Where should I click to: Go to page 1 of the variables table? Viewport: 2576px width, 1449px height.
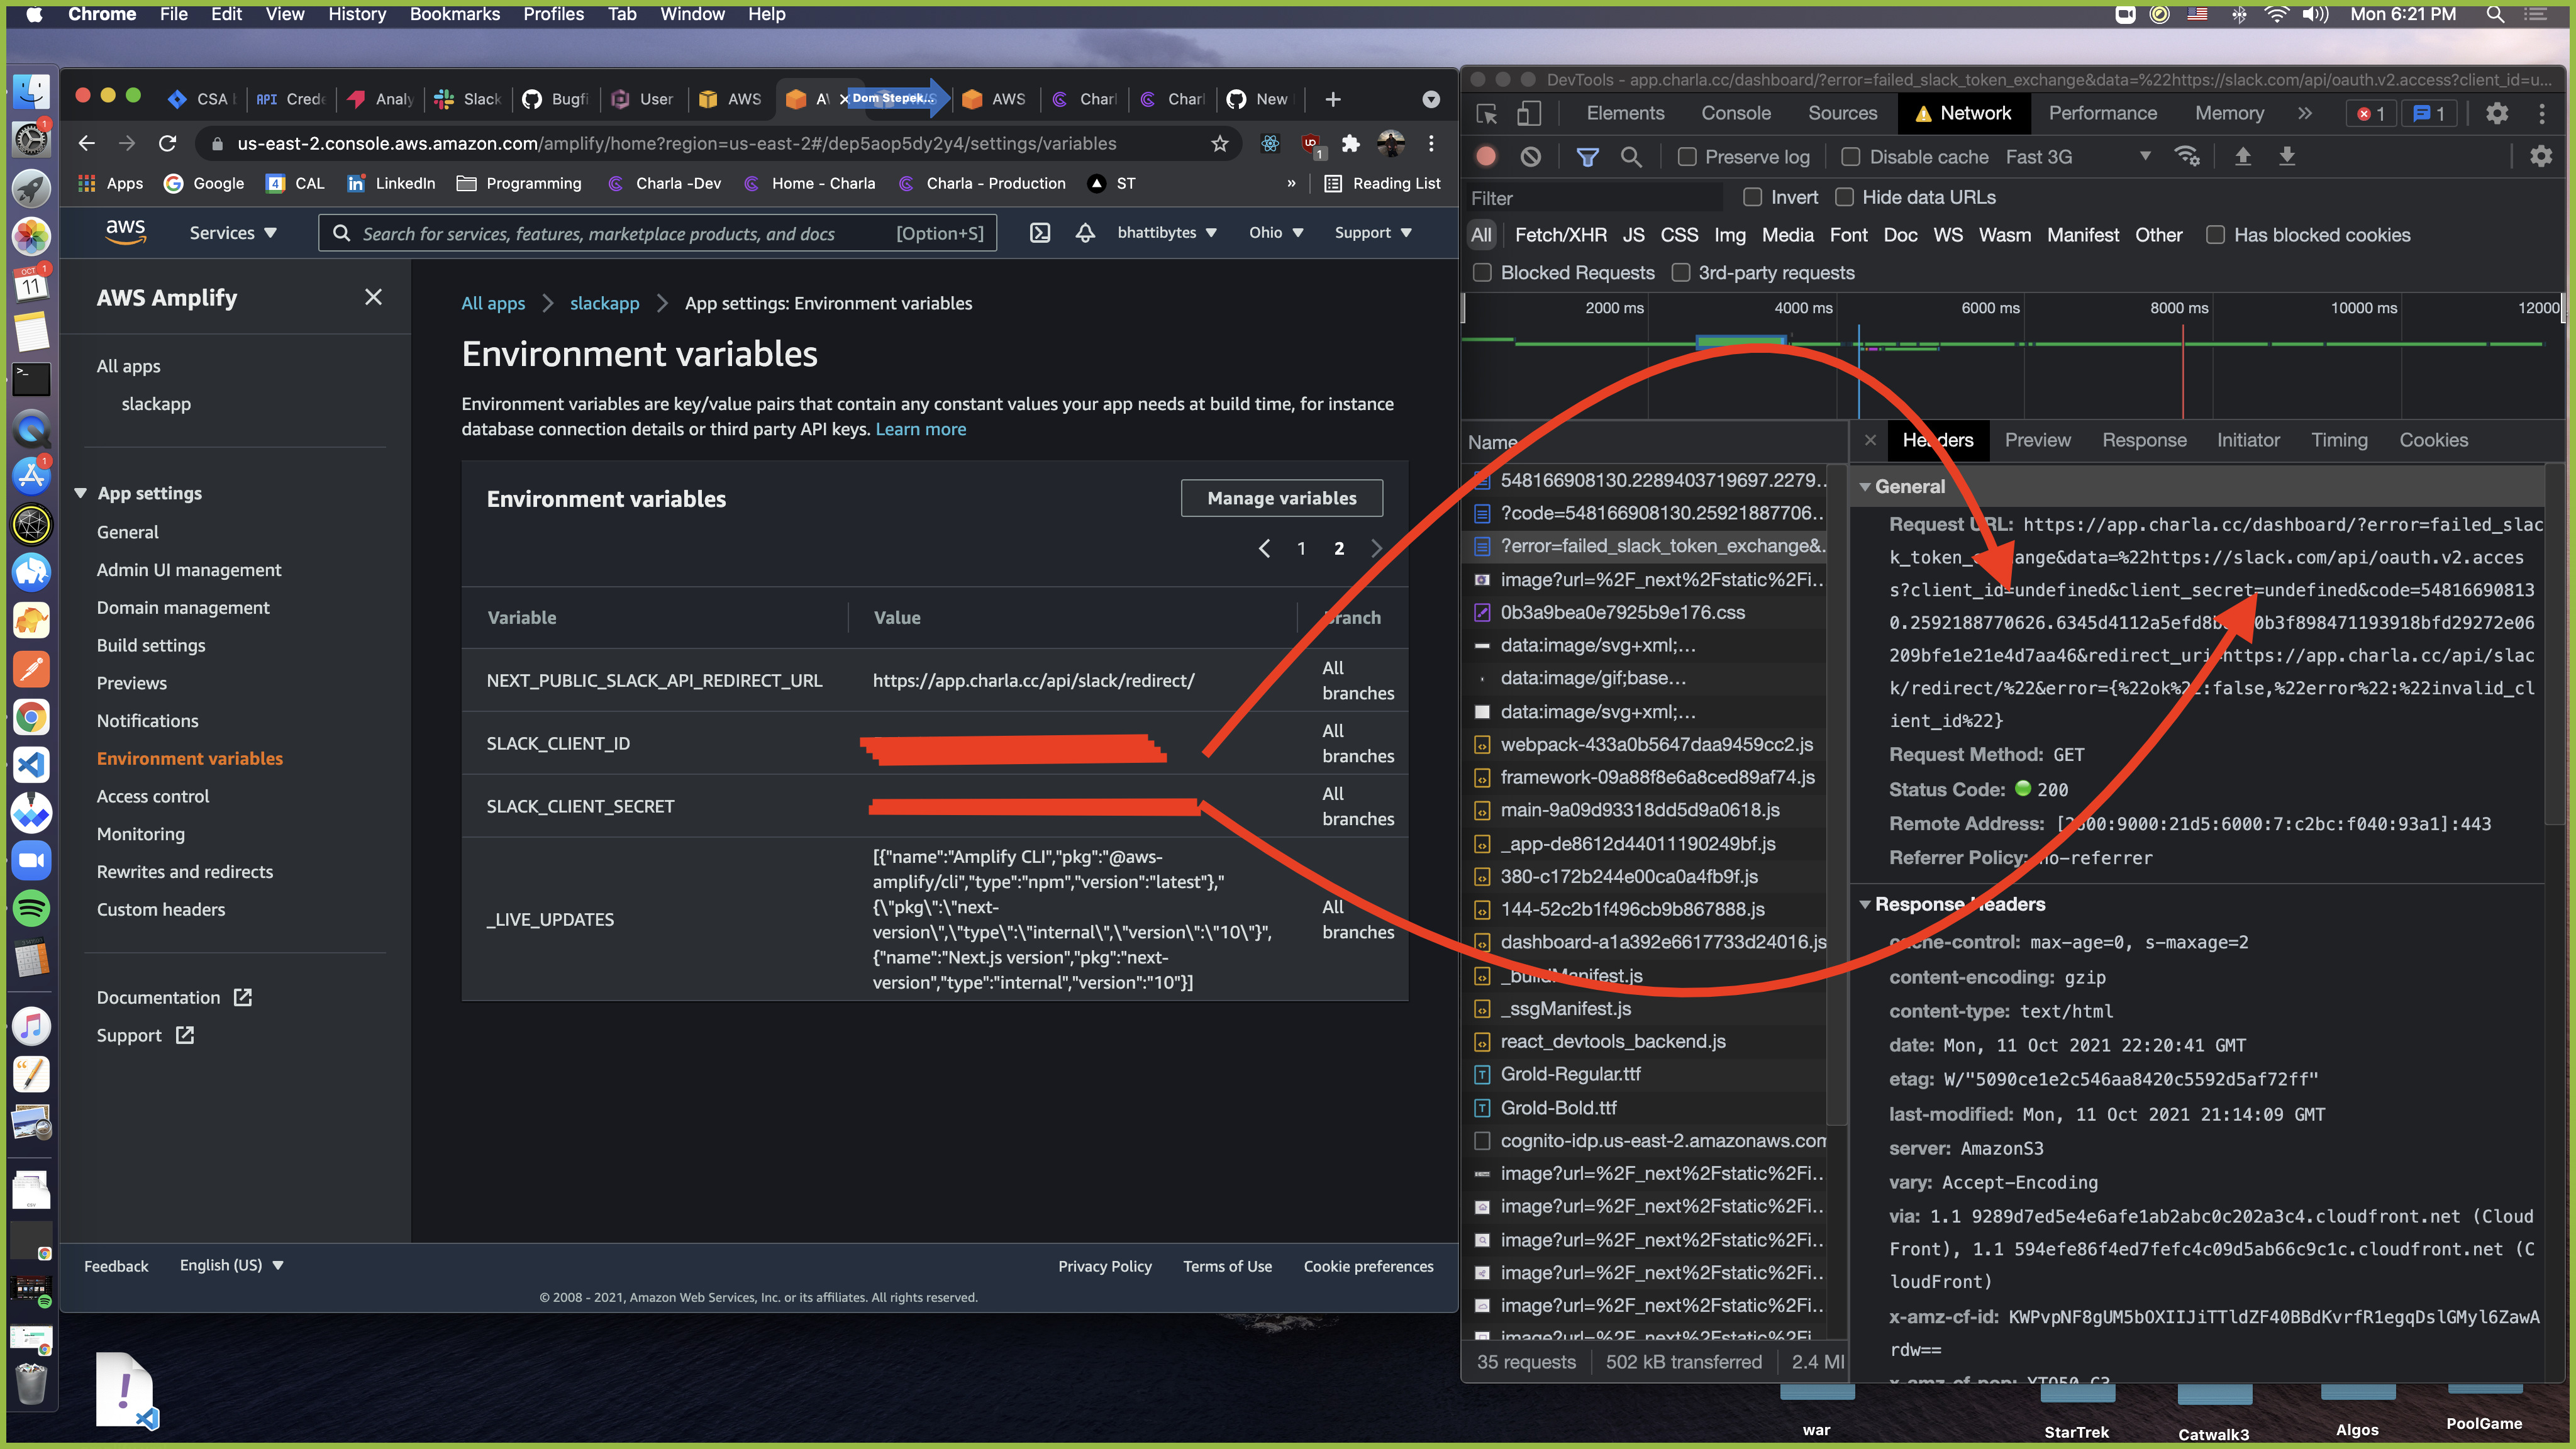click(x=1301, y=548)
